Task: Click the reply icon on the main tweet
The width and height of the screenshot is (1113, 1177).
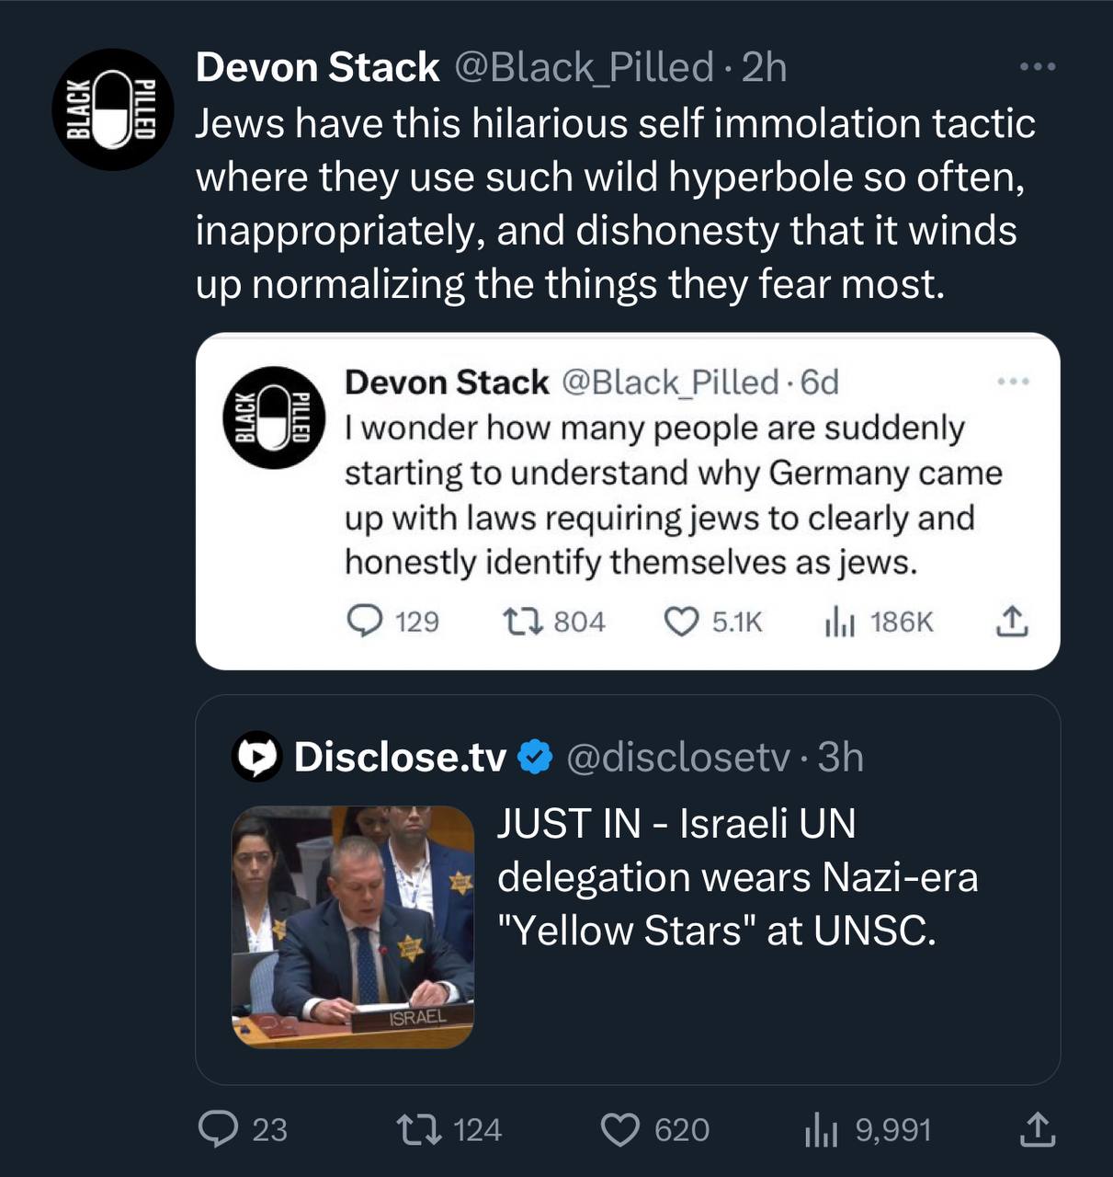Action: pyautogui.click(x=219, y=1128)
